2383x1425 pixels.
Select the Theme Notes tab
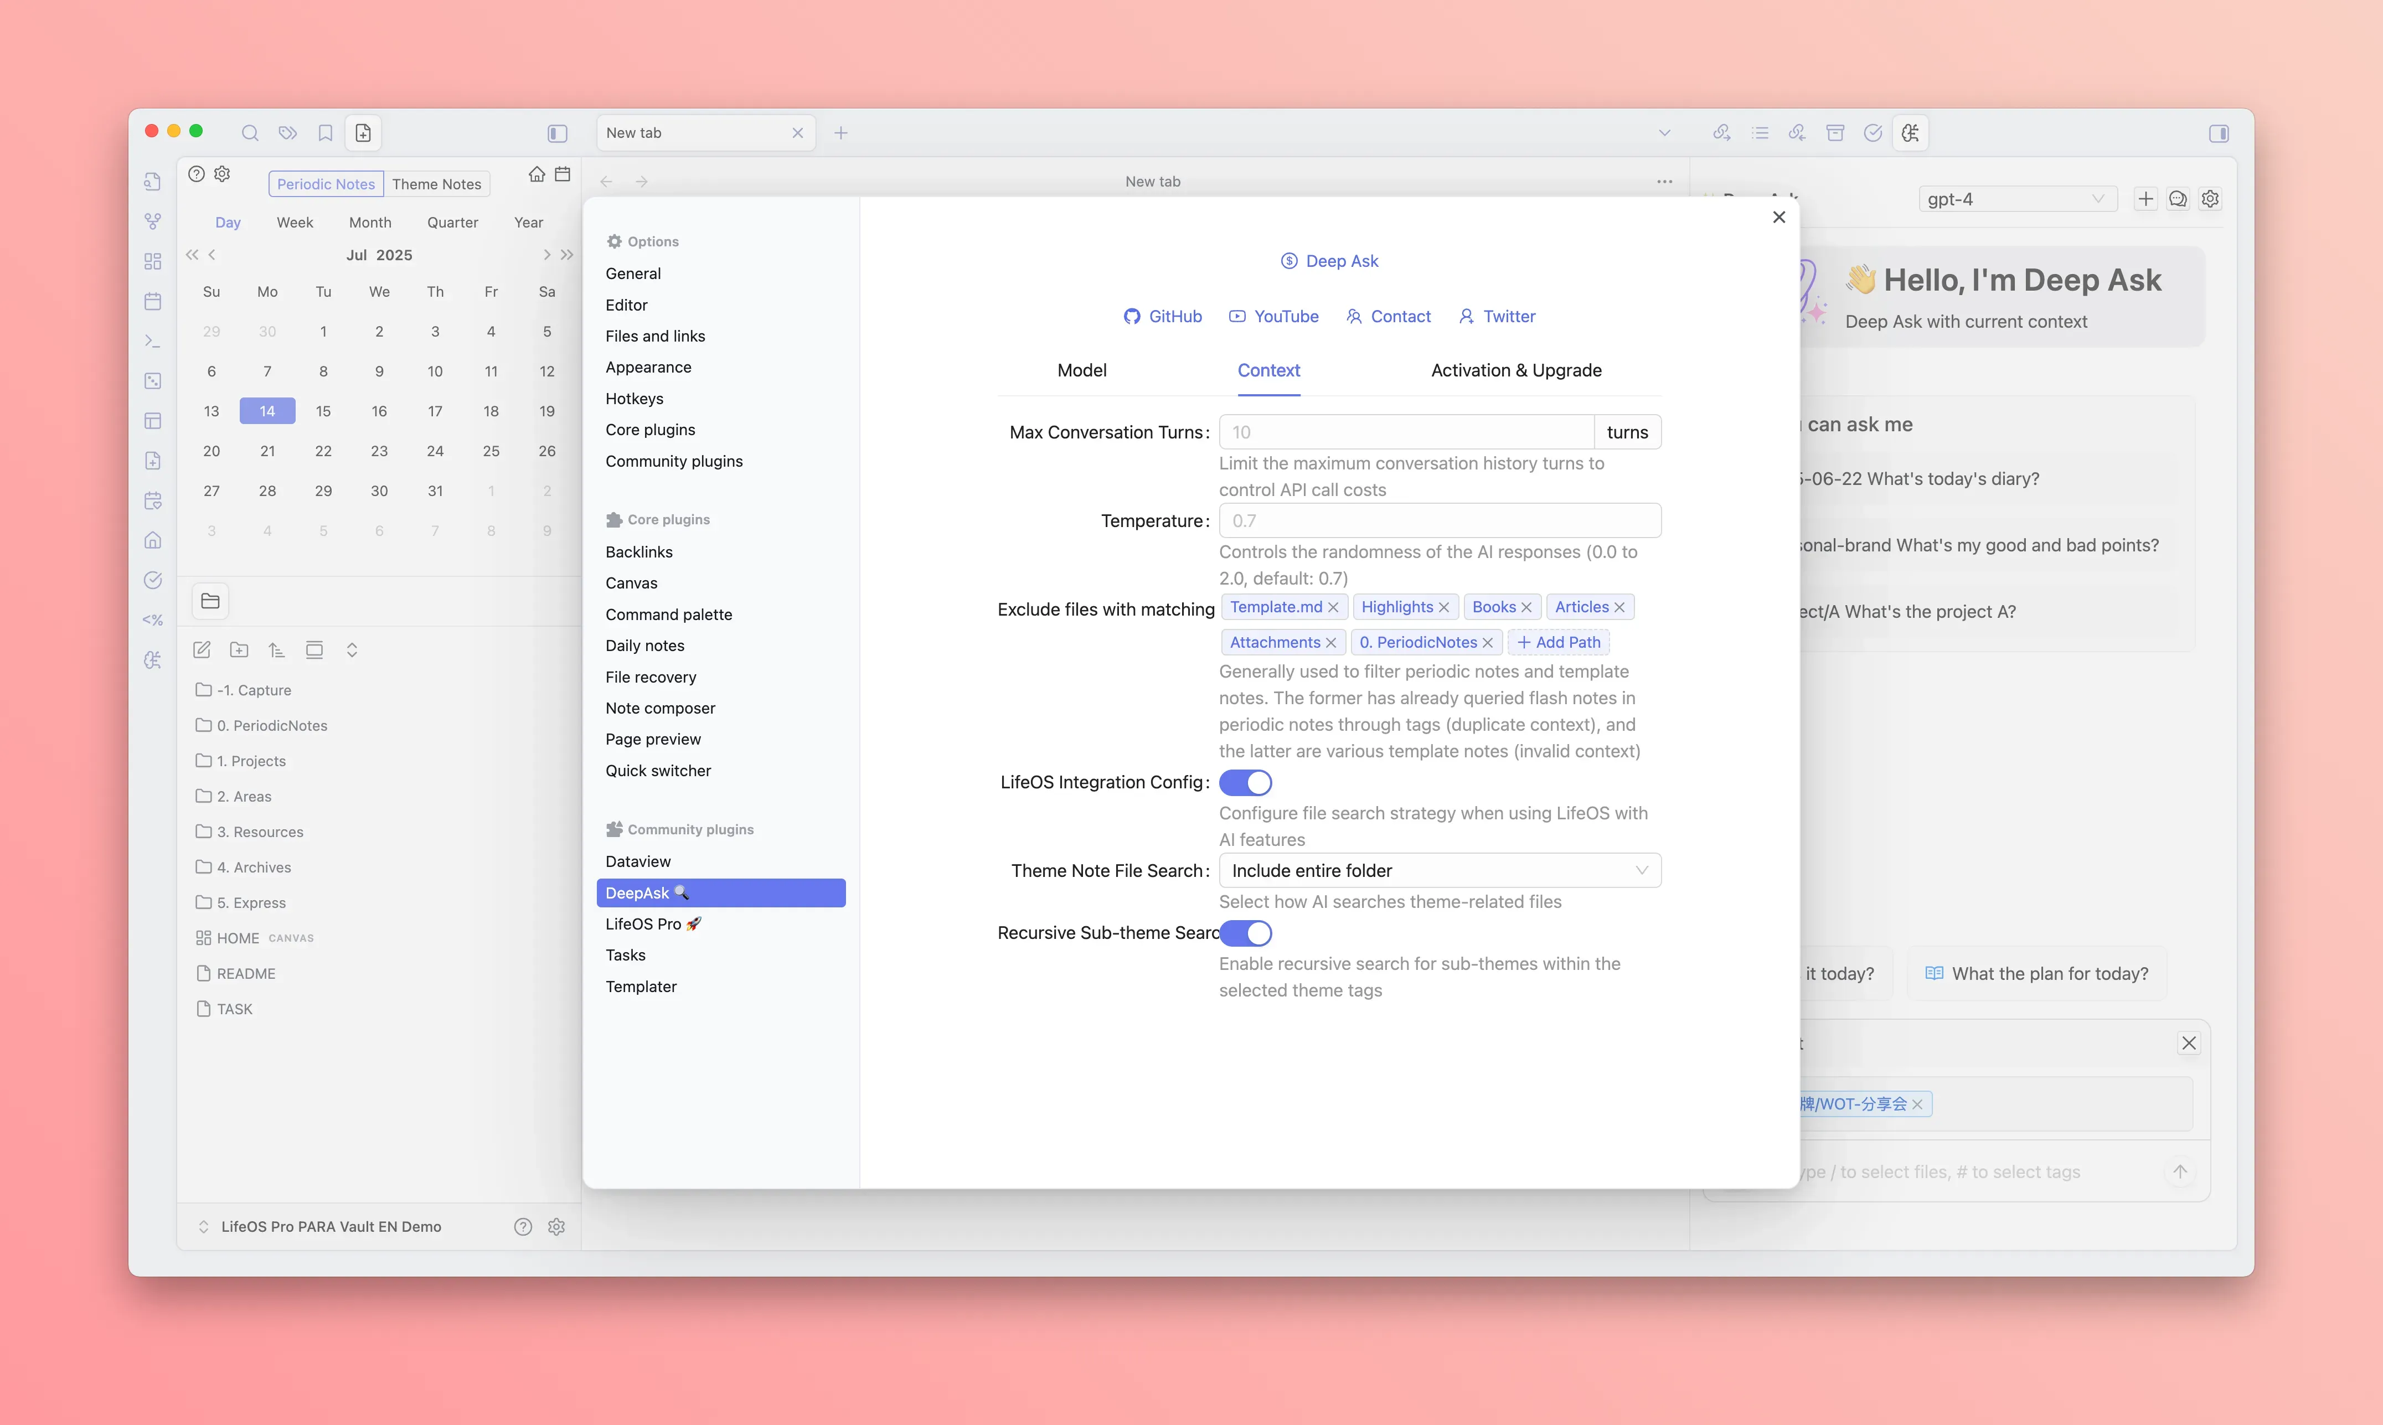pos(436,184)
